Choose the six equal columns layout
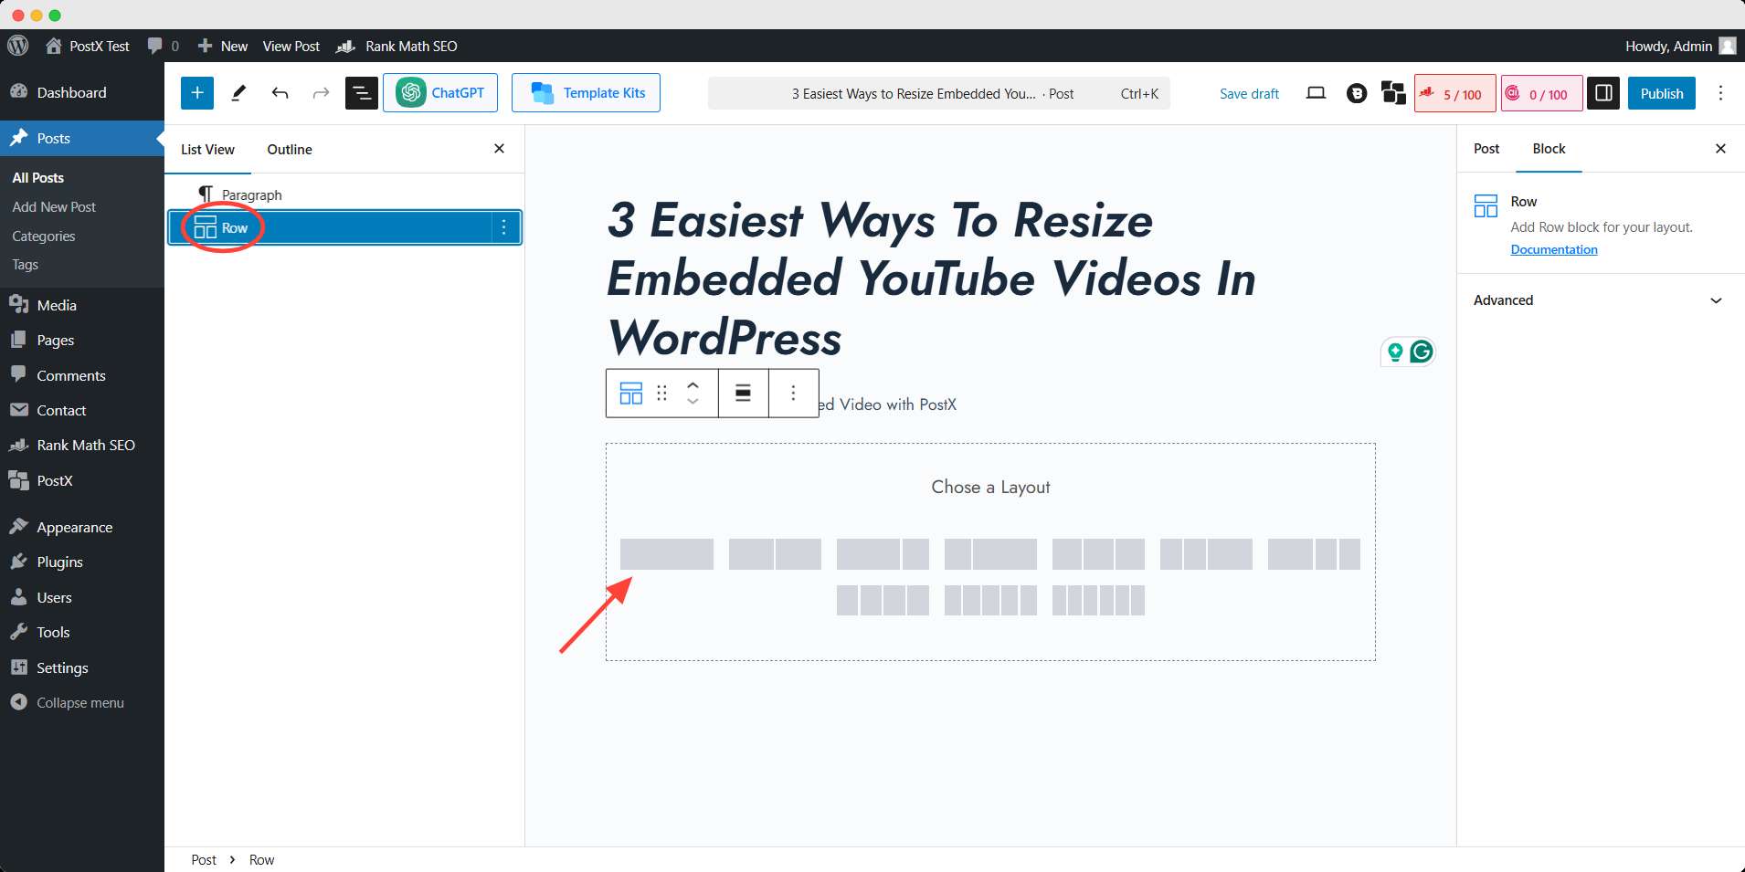 click(1098, 600)
